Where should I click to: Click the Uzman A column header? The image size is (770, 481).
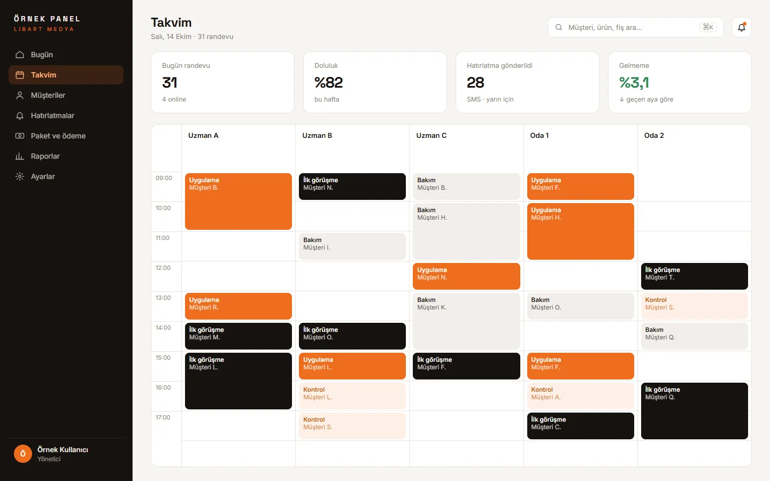tap(203, 135)
